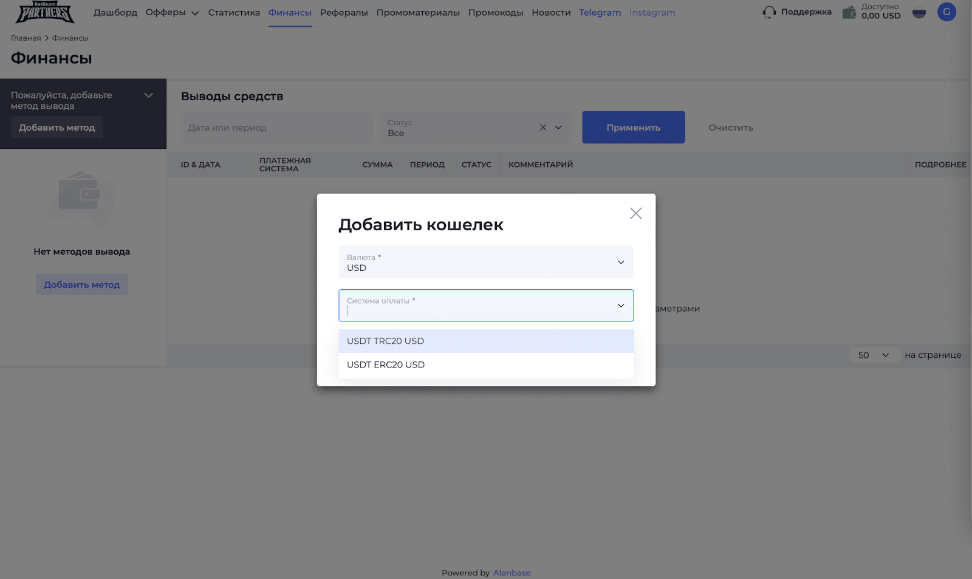Open the Новости section in the navigation
This screenshot has width=972, height=579.
click(550, 12)
